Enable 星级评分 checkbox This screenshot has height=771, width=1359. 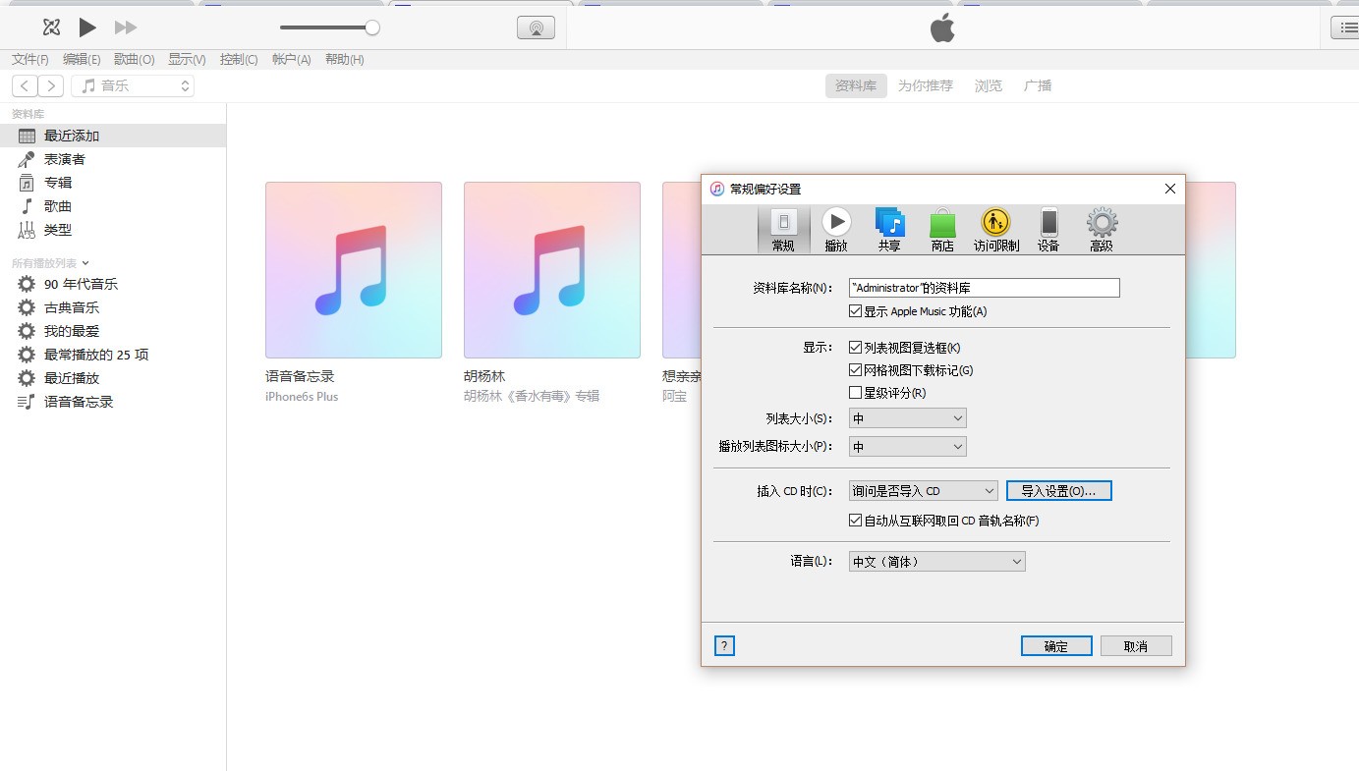[x=855, y=393]
